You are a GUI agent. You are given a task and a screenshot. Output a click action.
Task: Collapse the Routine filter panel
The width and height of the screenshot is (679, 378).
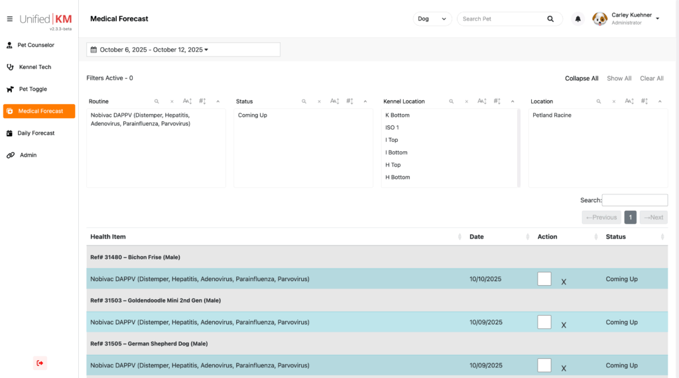[x=217, y=101]
